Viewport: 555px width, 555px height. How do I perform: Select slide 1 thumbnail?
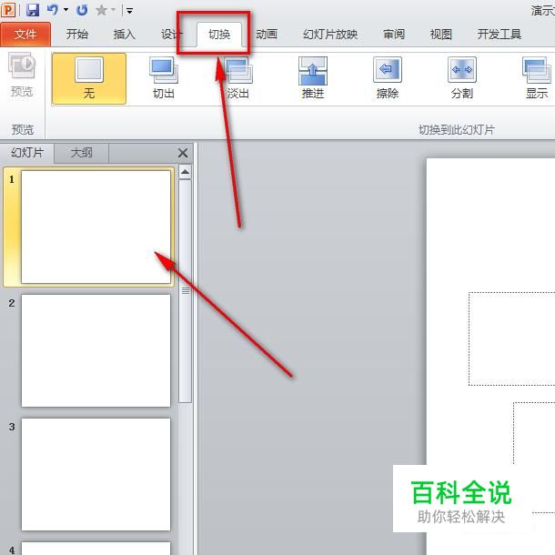[x=96, y=227]
